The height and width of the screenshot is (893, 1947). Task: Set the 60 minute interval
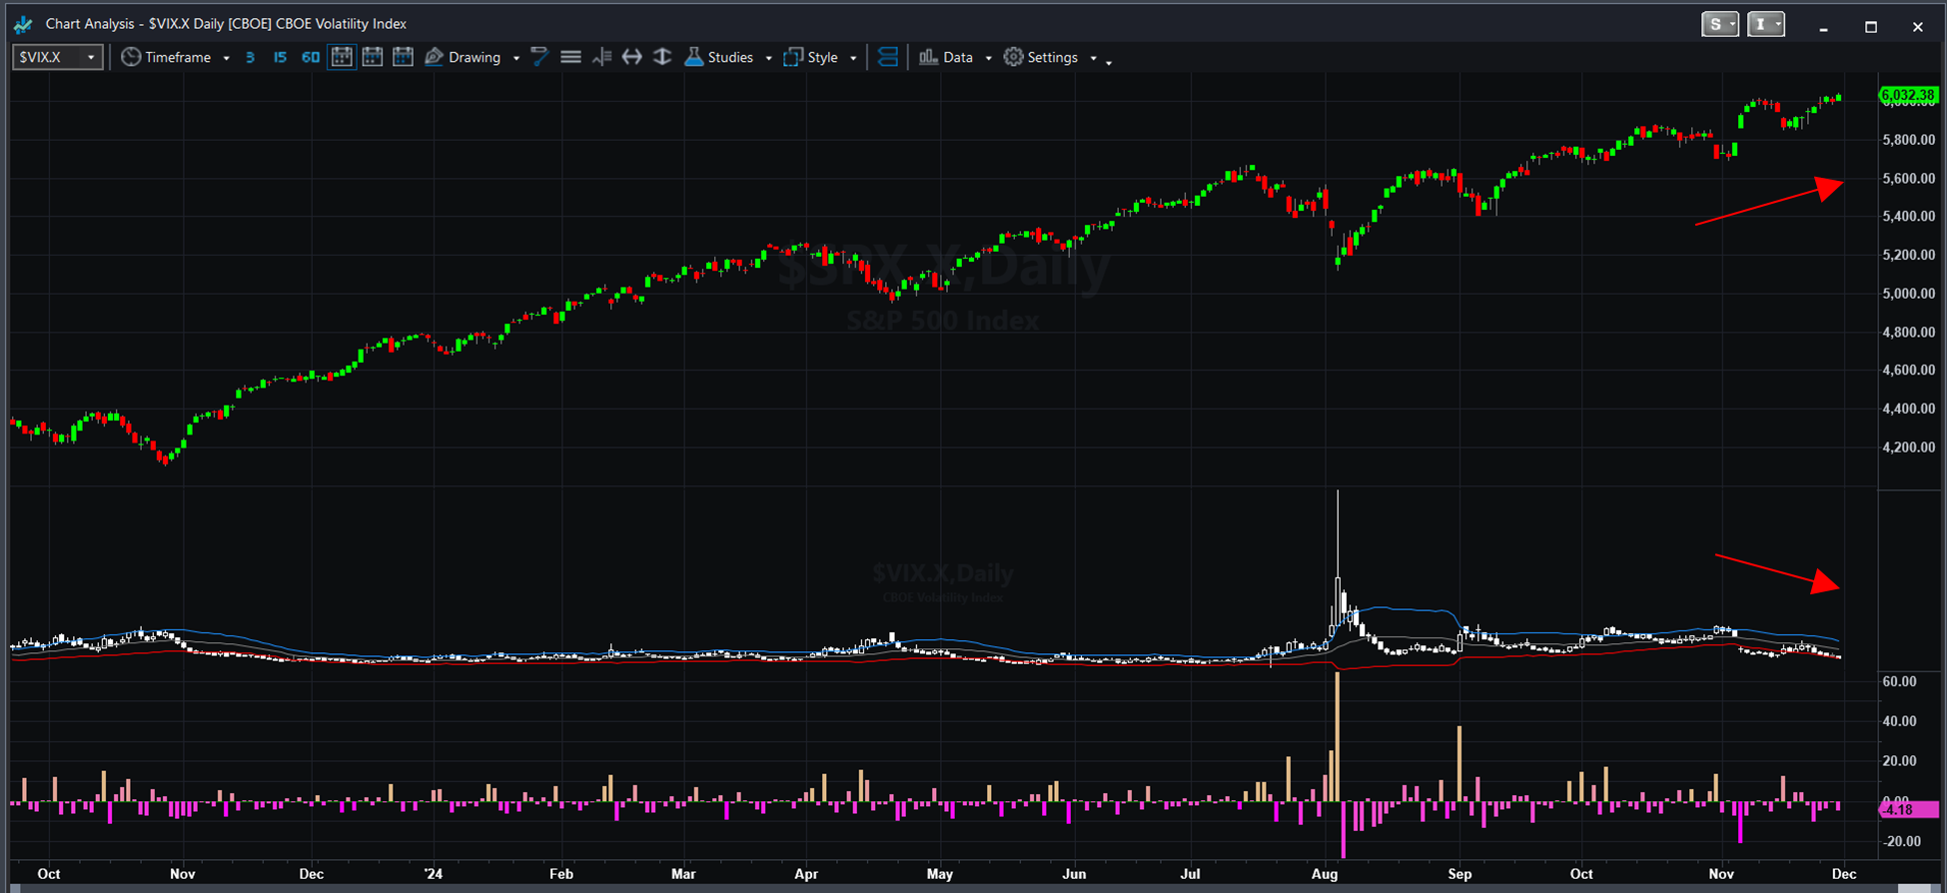311,58
